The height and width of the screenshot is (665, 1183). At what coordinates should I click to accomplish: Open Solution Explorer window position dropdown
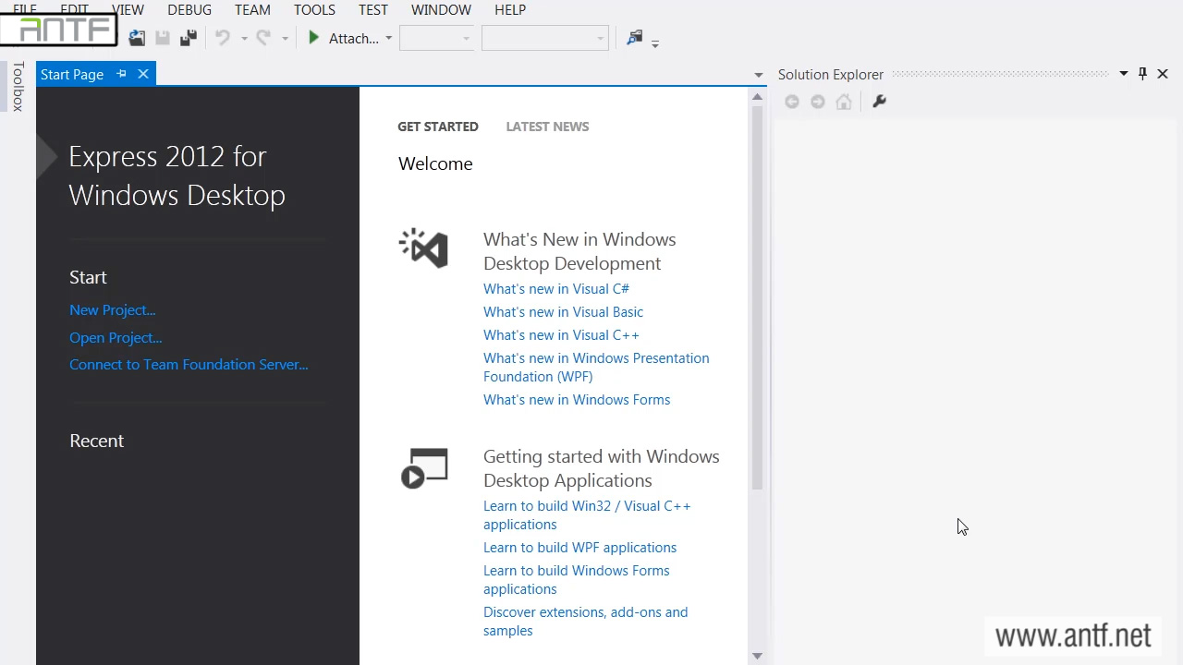tap(1123, 74)
